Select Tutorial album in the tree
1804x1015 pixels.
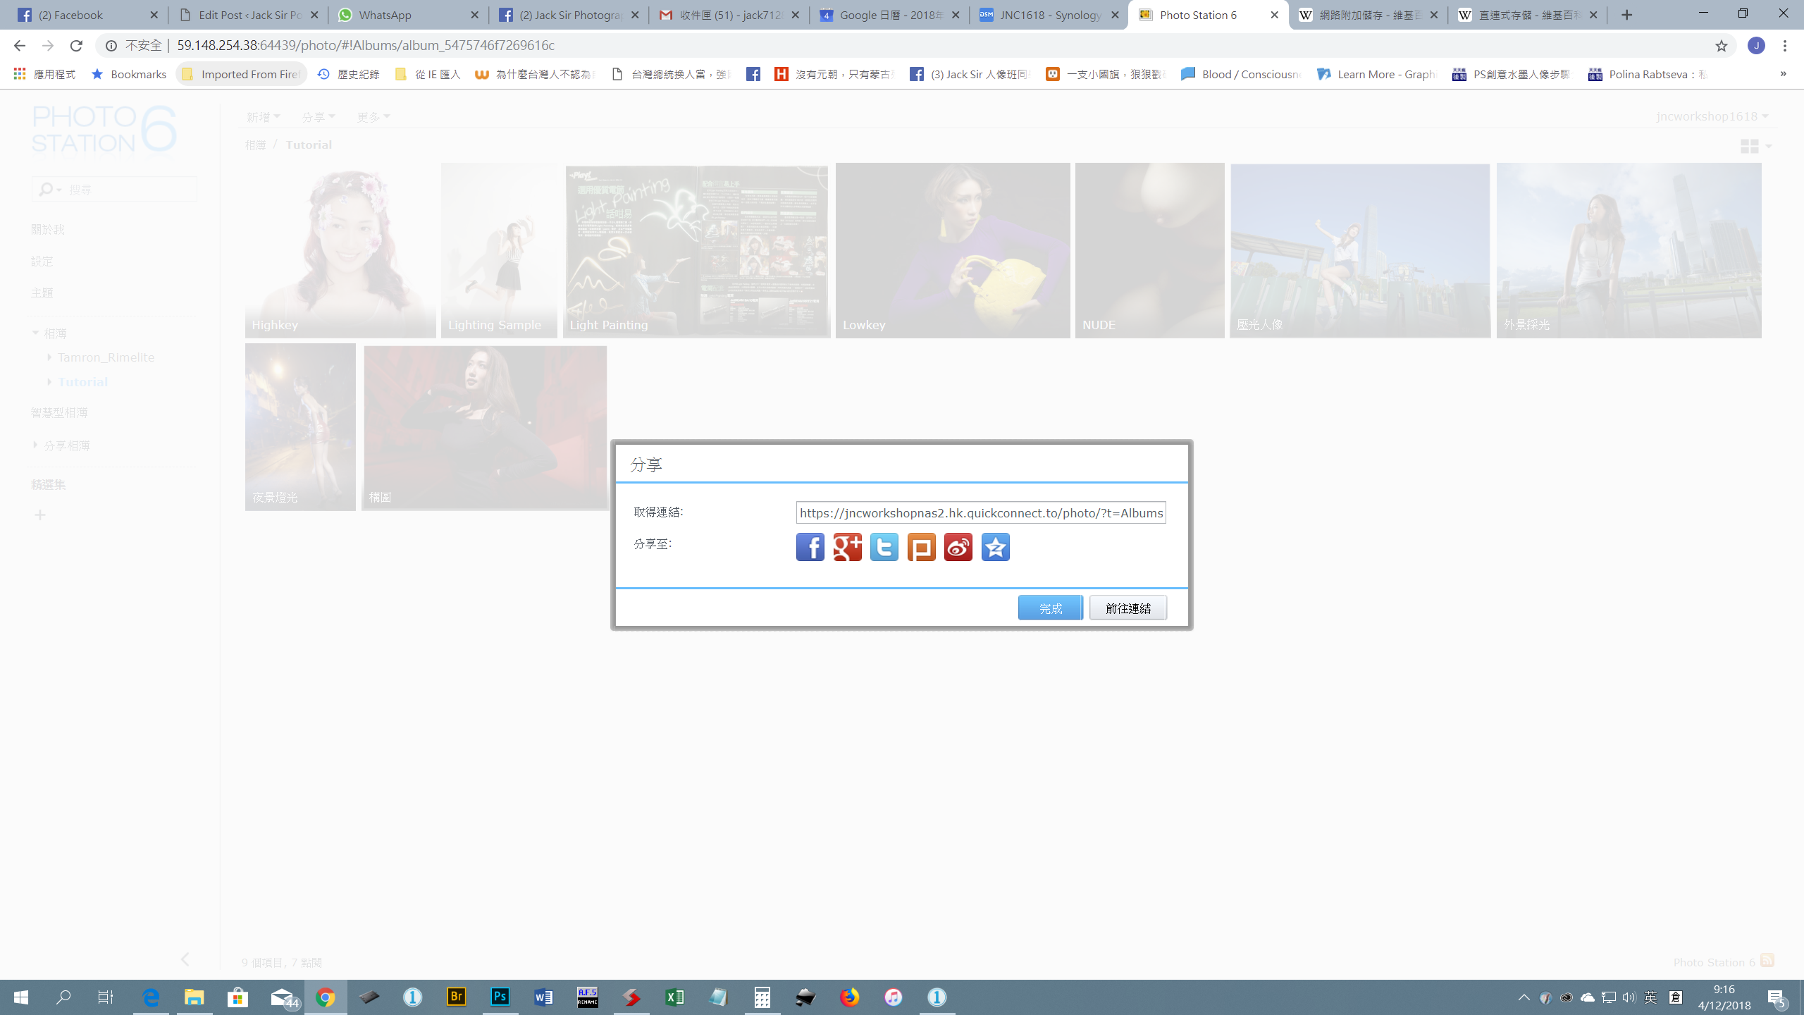tap(82, 382)
